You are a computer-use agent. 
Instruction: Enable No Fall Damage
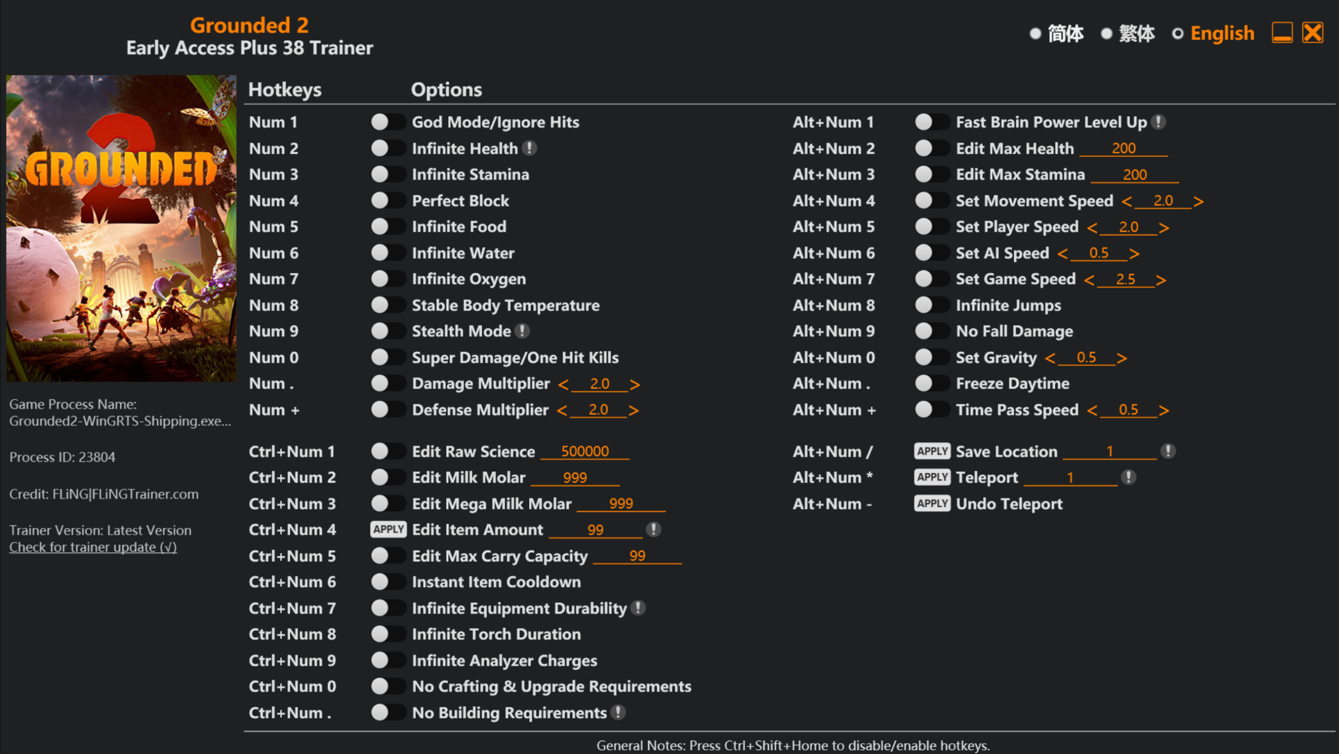click(x=932, y=331)
